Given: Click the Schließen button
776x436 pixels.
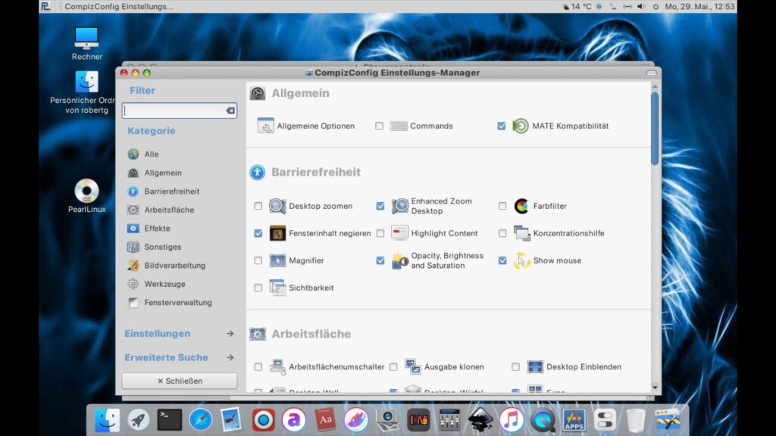Looking at the screenshot, I should (x=179, y=381).
